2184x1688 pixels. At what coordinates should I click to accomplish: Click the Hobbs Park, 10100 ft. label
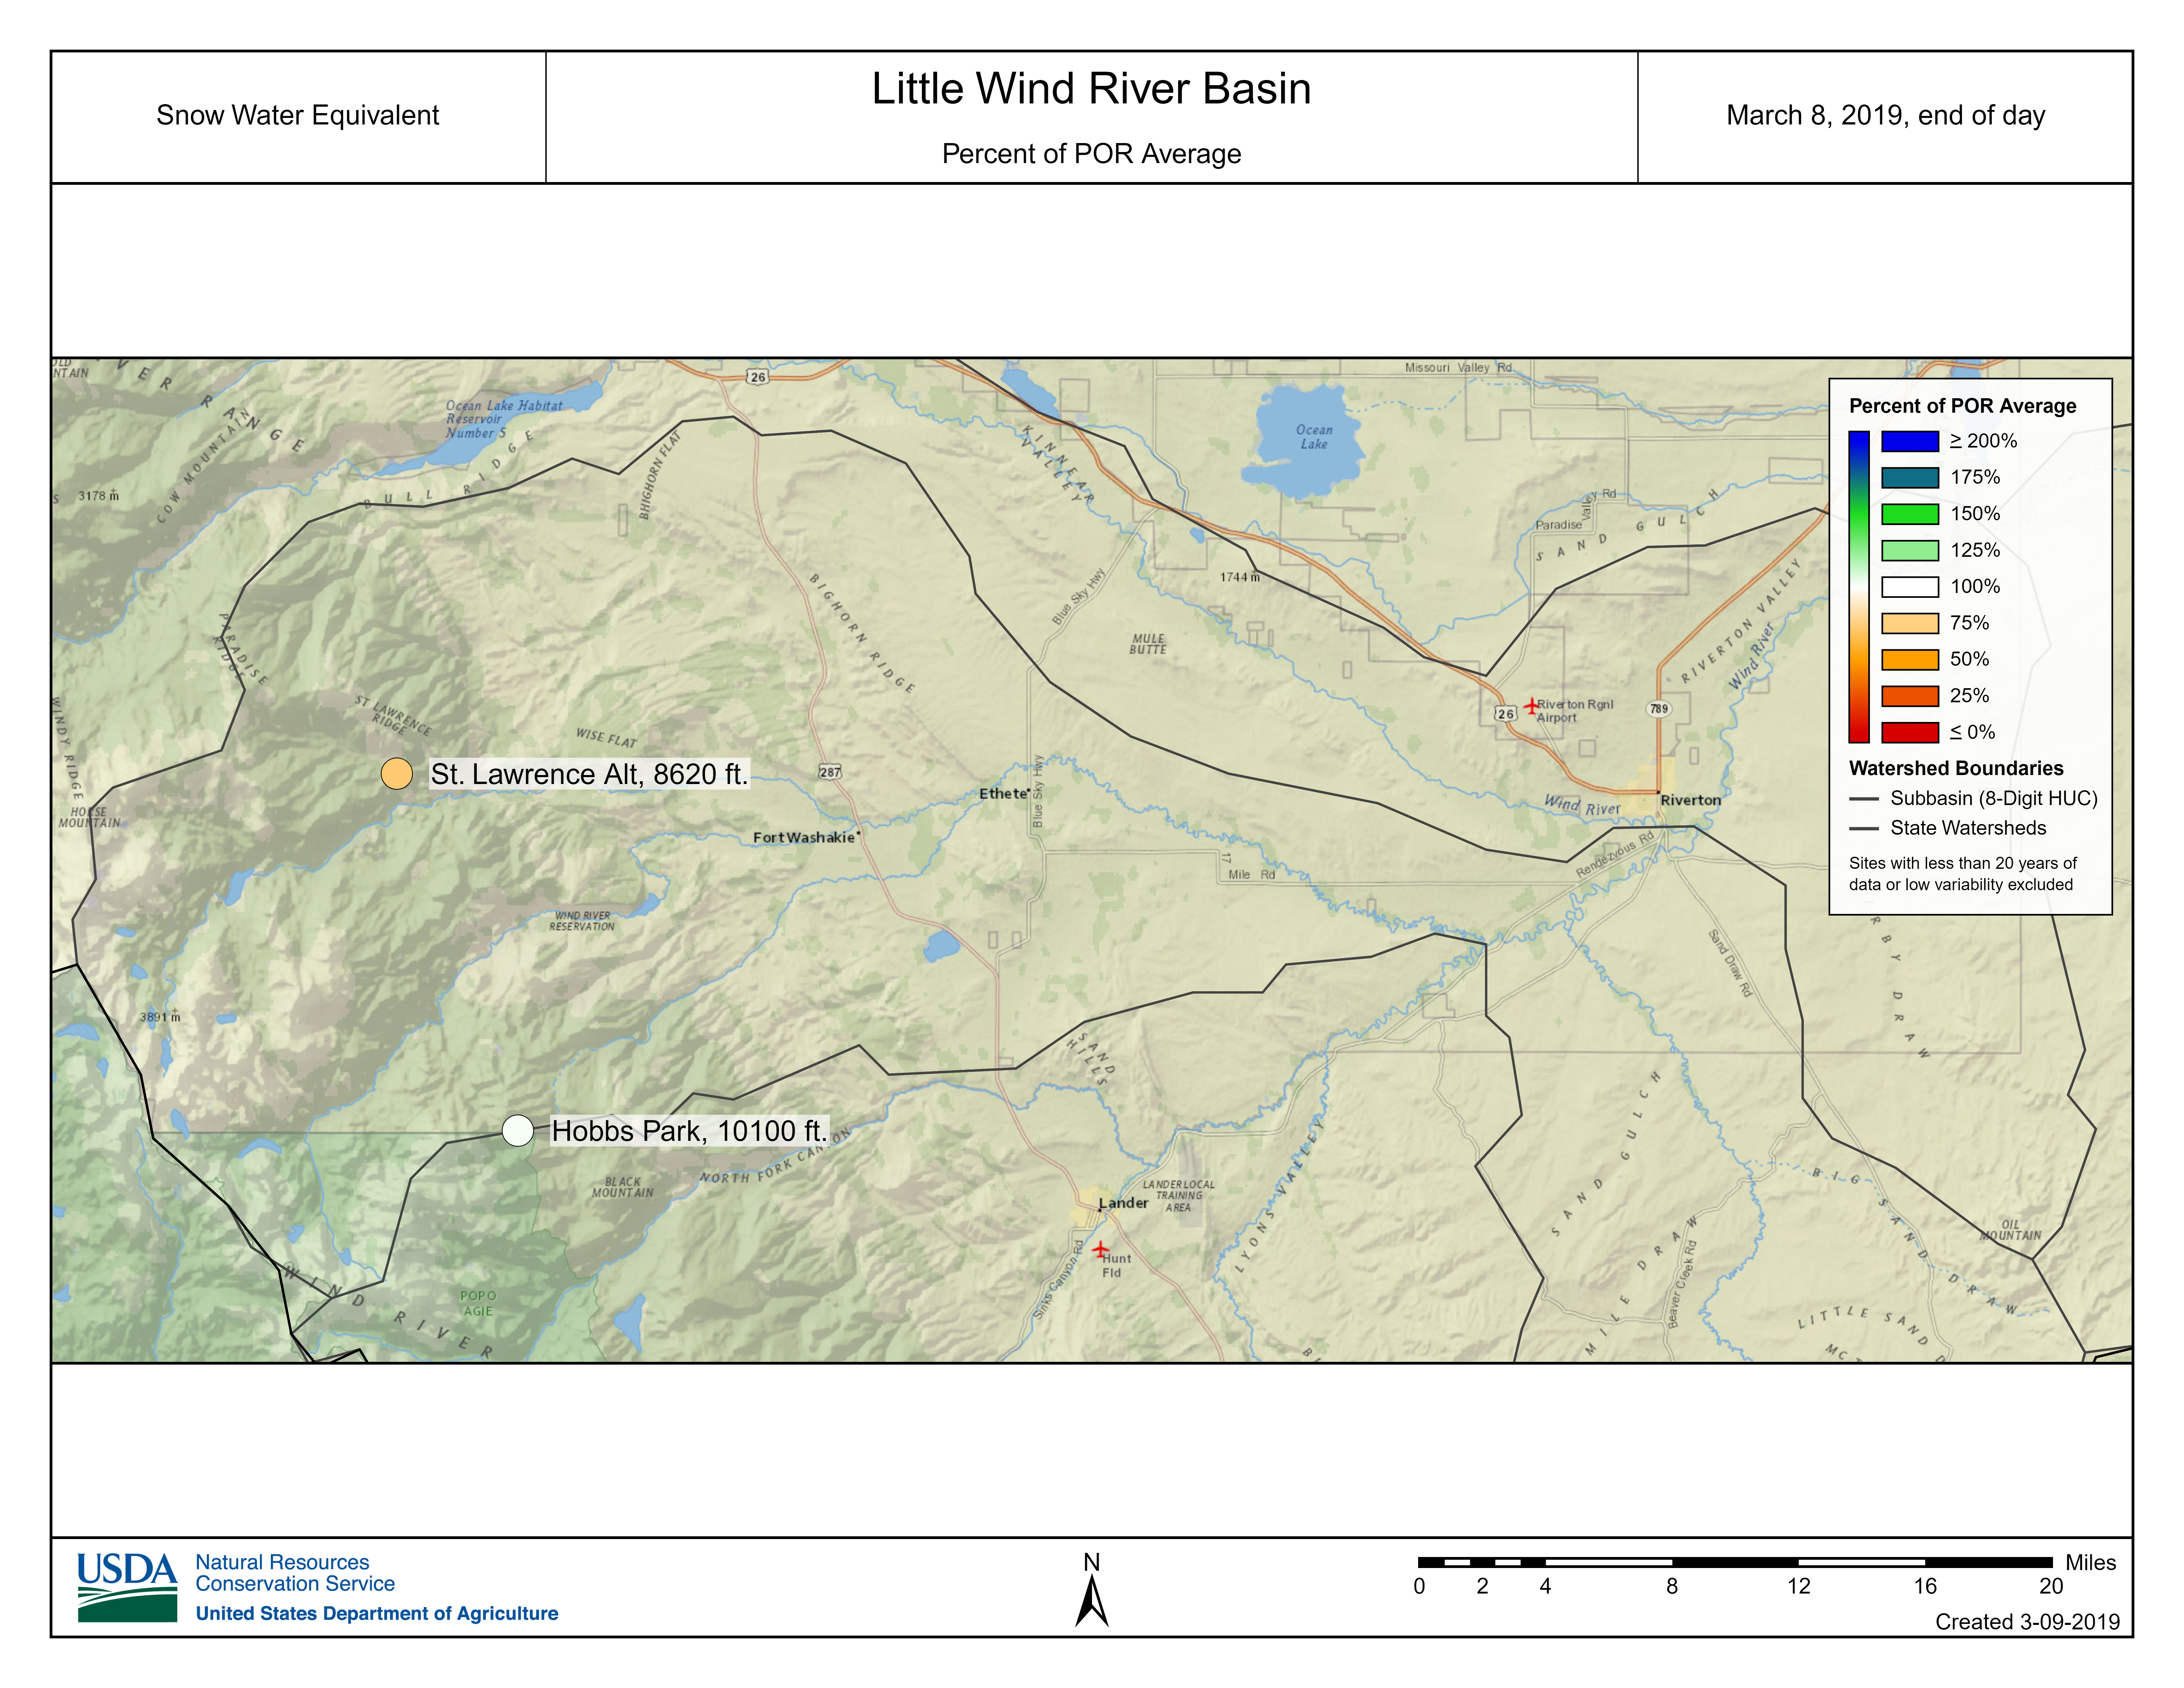[x=690, y=1131]
